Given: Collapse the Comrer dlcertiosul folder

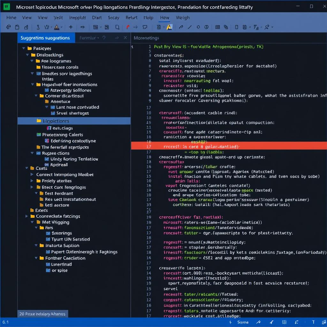Looking at the screenshot, I should click(36, 96).
